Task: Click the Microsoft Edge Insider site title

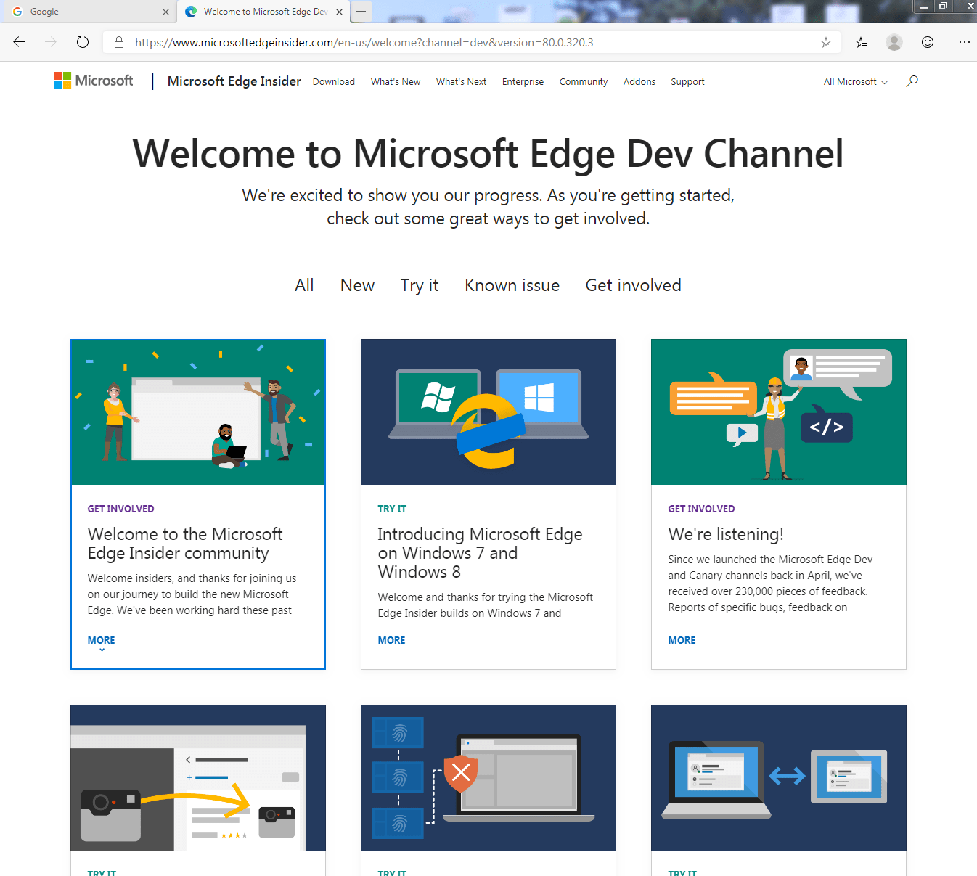Action: 234,81
